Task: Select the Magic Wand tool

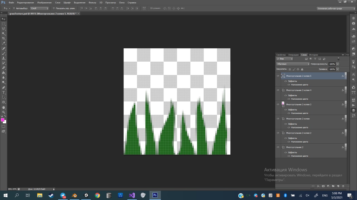Action: coord(4,34)
